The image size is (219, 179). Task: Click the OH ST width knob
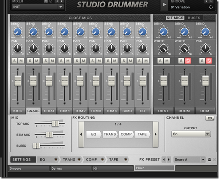pos(164,48)
